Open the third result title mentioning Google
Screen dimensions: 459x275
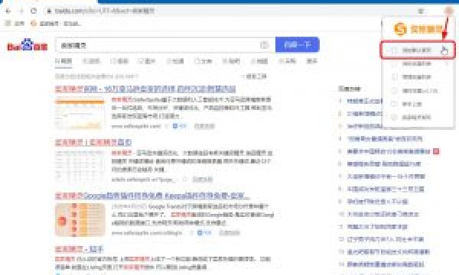pos(152,196)
